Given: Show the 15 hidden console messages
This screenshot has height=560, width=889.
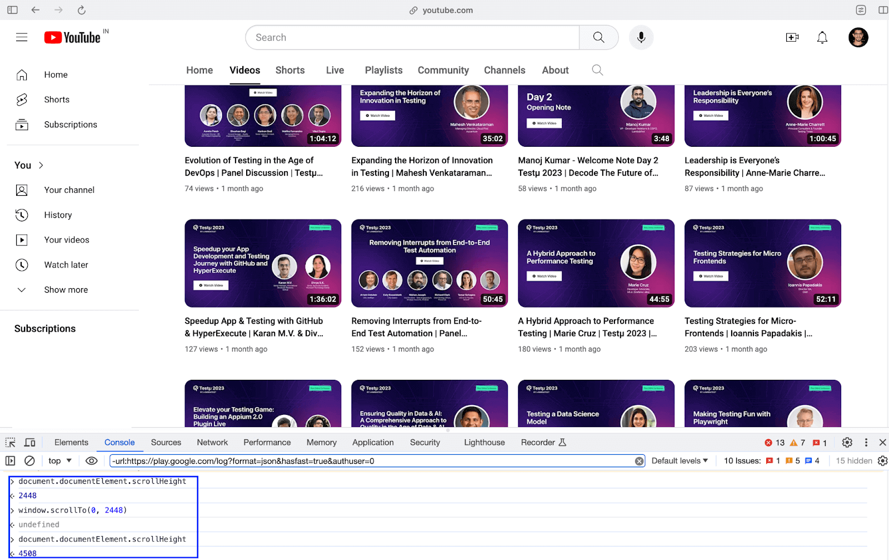Looking at the screenshot, I should [853, 460].
